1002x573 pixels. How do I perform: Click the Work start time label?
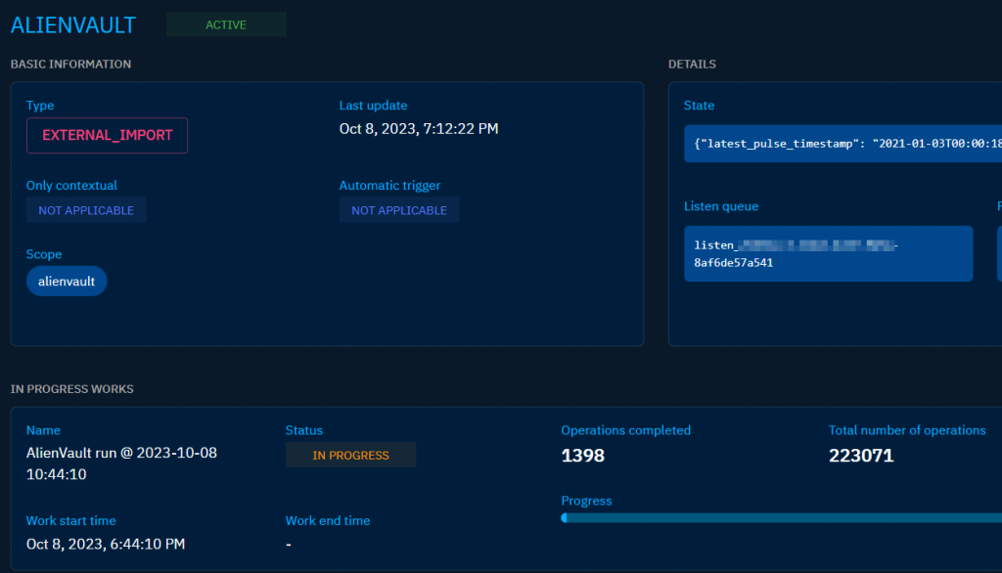click(70, 520)
